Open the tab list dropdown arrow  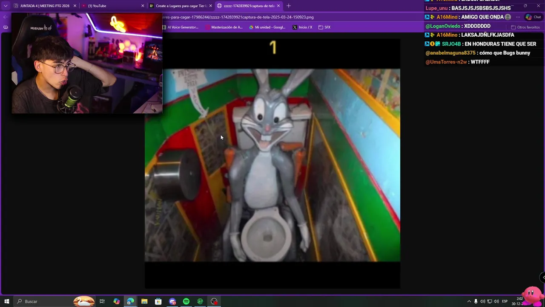(x=6, y=6)
